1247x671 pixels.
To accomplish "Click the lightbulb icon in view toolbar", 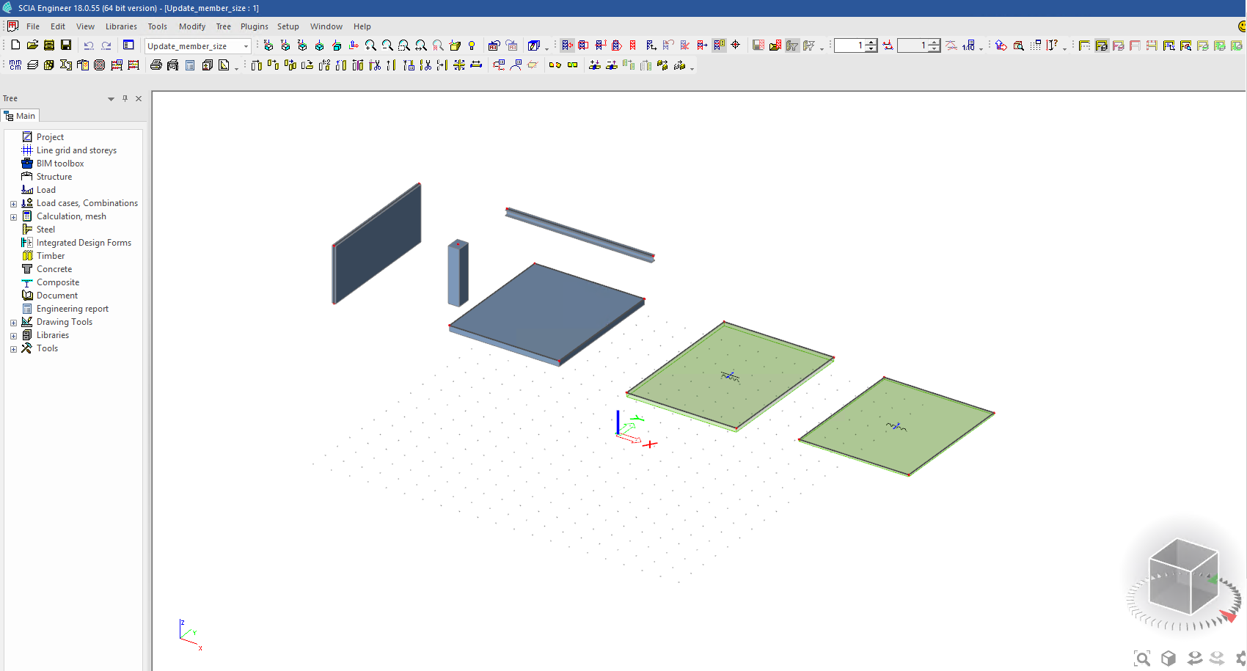I will 472,45.
